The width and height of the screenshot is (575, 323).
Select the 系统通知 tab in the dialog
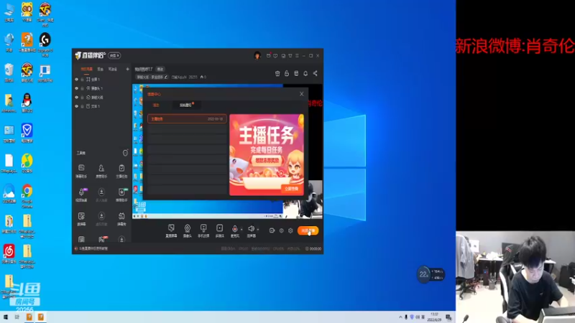[186, 105]
